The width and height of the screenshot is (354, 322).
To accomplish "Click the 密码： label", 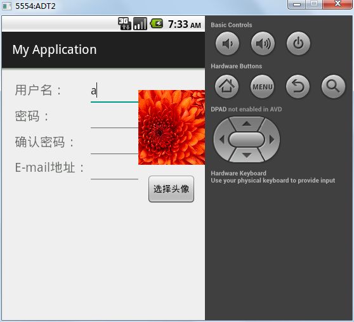I will (32, 116).
